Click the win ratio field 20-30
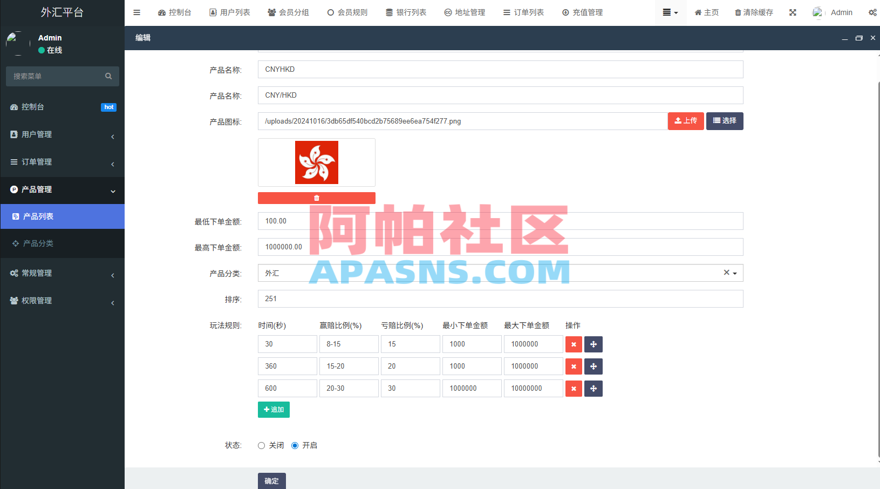The image size is (880, 489). click(349, 389)
